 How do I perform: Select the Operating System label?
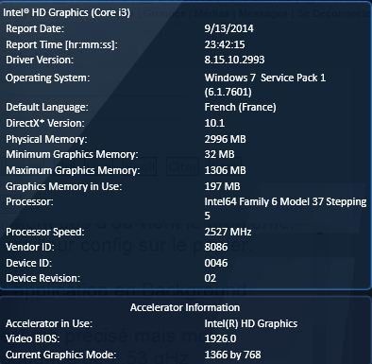coord(48,78)
